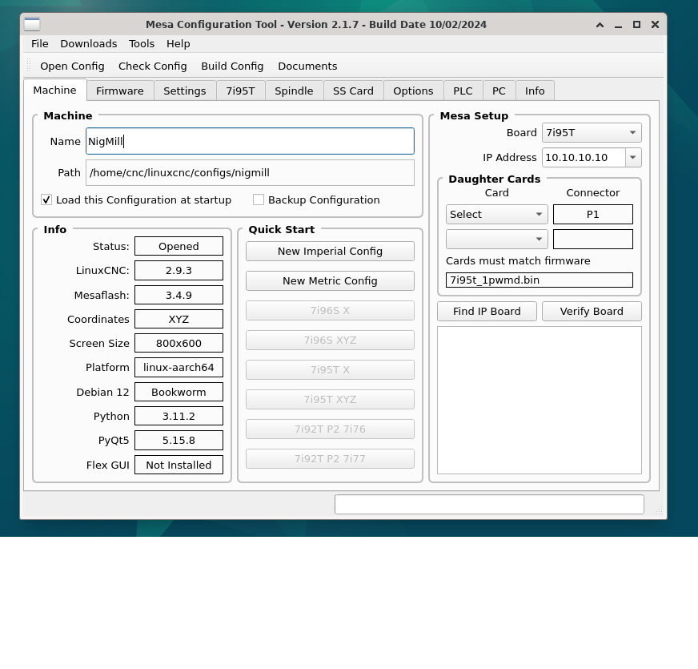Open the Downloads menu
698x669 pixels.
[x=89, y=44]
